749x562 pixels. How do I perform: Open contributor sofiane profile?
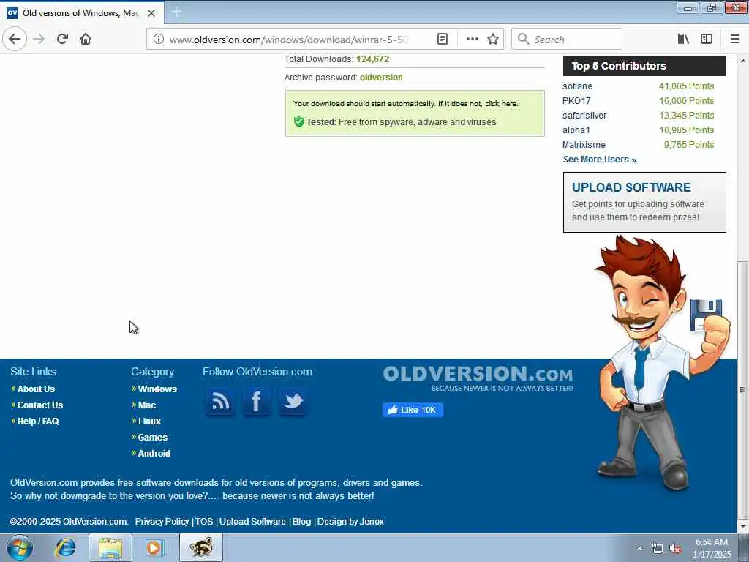pos(577,86)
